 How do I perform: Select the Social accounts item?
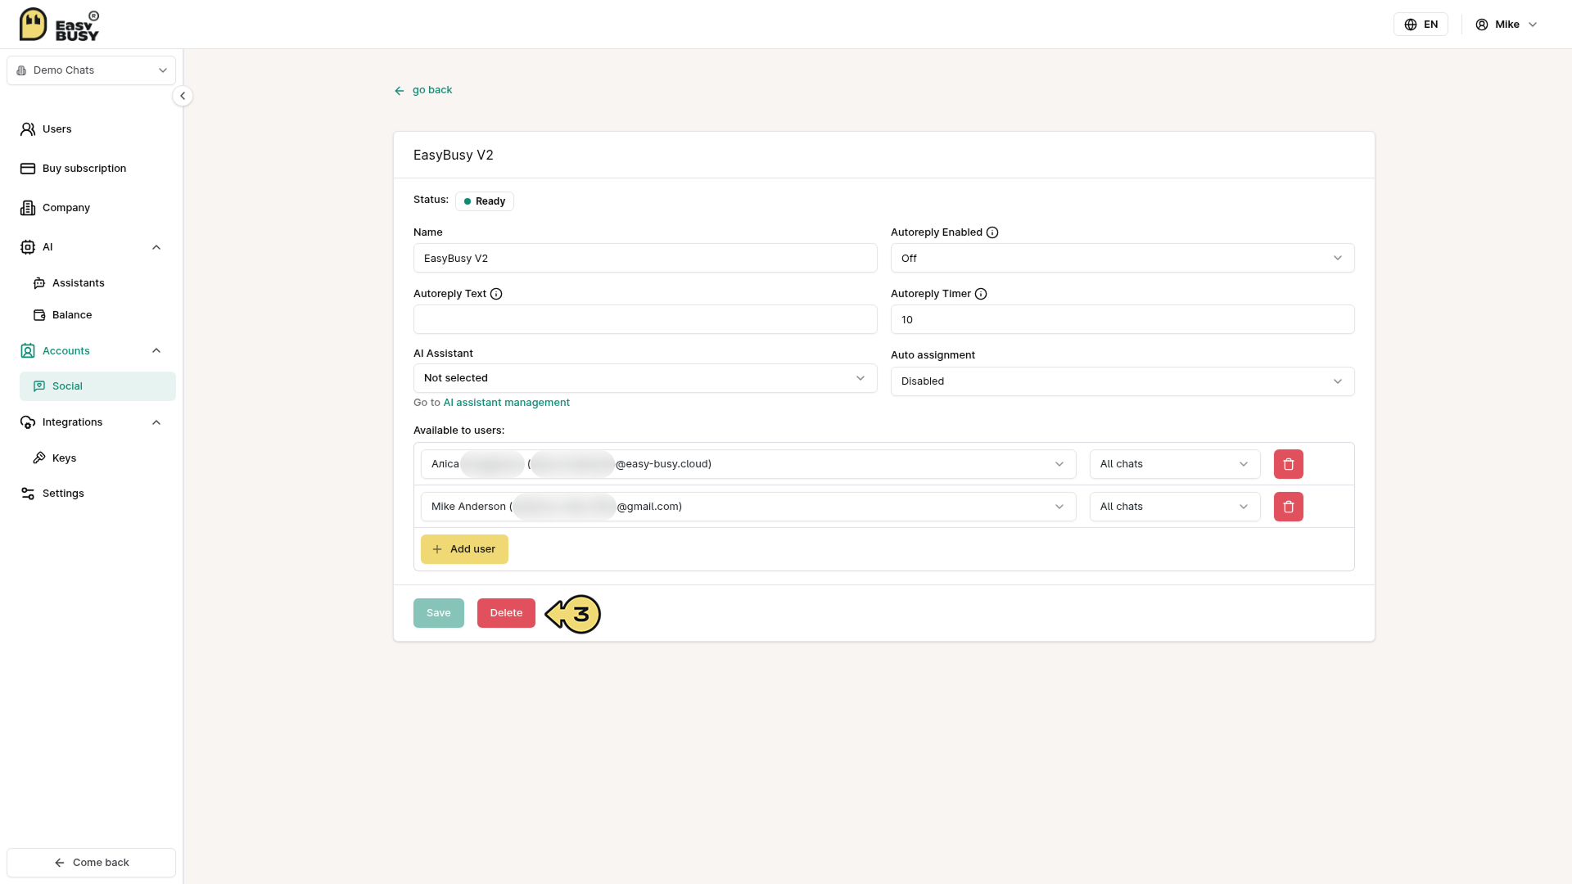coord(97,386)
